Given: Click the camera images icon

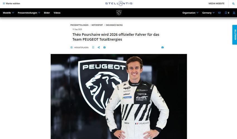Looking at the screenshot, I should click(163, 47).
